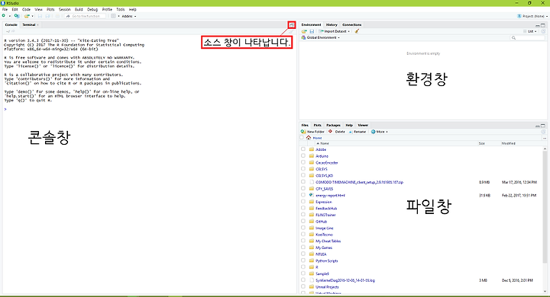
Task: Click the Print icon in main toolbar
Action: pos(57,16)
